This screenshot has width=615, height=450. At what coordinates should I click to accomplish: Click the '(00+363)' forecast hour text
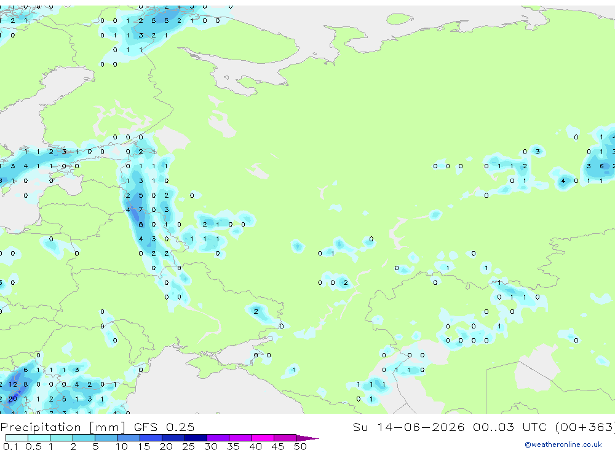(x=585, y=427)
